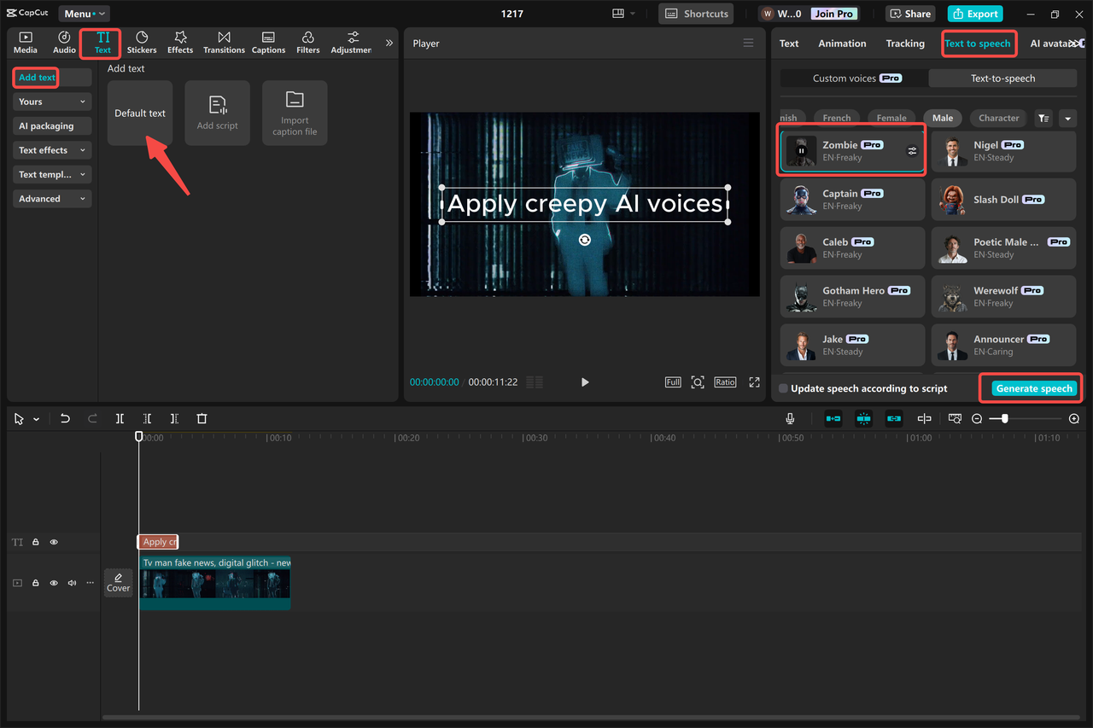Viewport: 1093px width, 728px height.
Task: Open the Audio panel
Action: point(64,43)
